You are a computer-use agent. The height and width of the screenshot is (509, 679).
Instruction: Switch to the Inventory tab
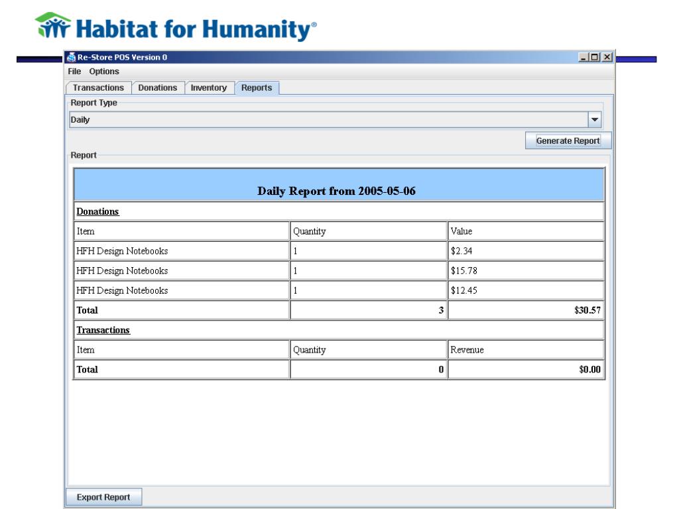(209, 88)
